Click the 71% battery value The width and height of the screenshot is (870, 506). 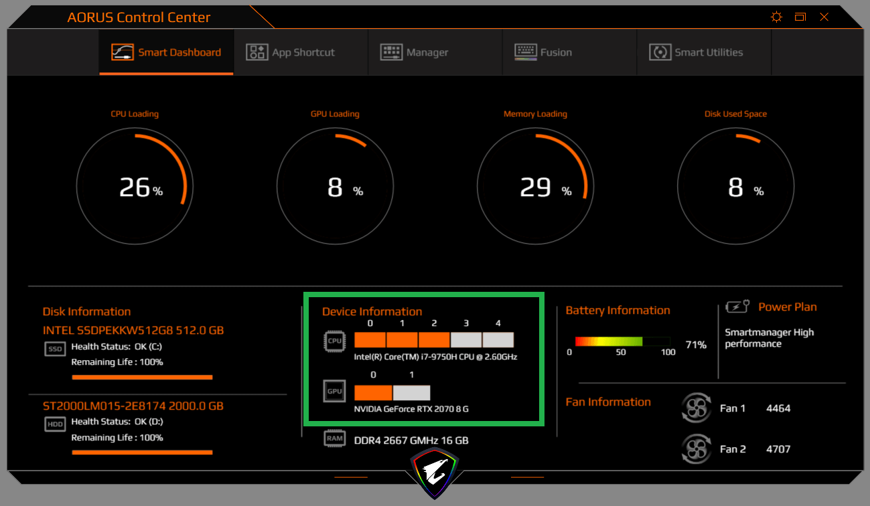pyautogui.click(x=696, y=345)
